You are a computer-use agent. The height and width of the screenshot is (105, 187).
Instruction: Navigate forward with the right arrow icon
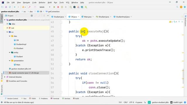(18, 7)
